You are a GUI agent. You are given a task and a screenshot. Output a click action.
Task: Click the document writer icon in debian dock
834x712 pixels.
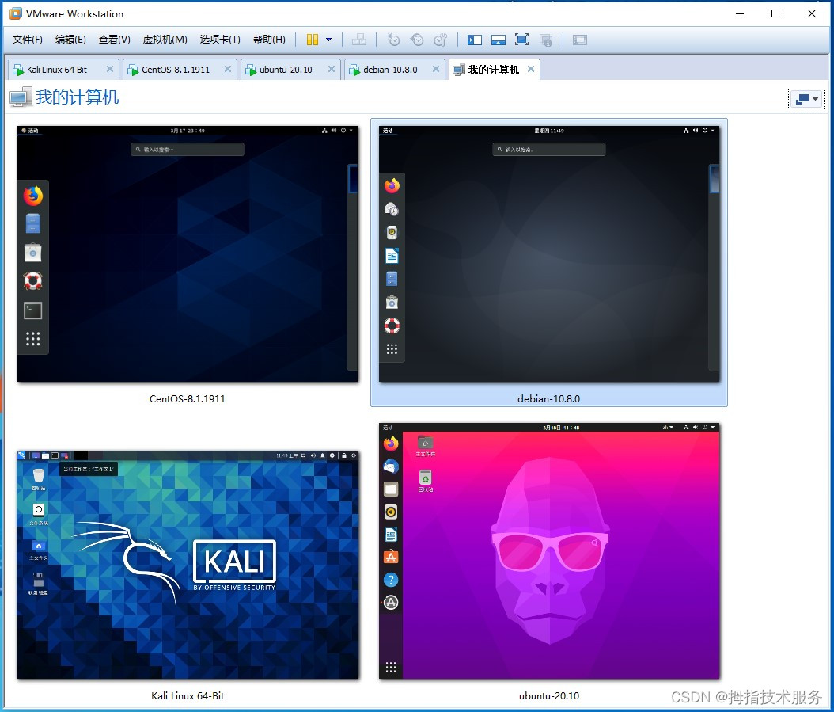click(x=392, y=256)
